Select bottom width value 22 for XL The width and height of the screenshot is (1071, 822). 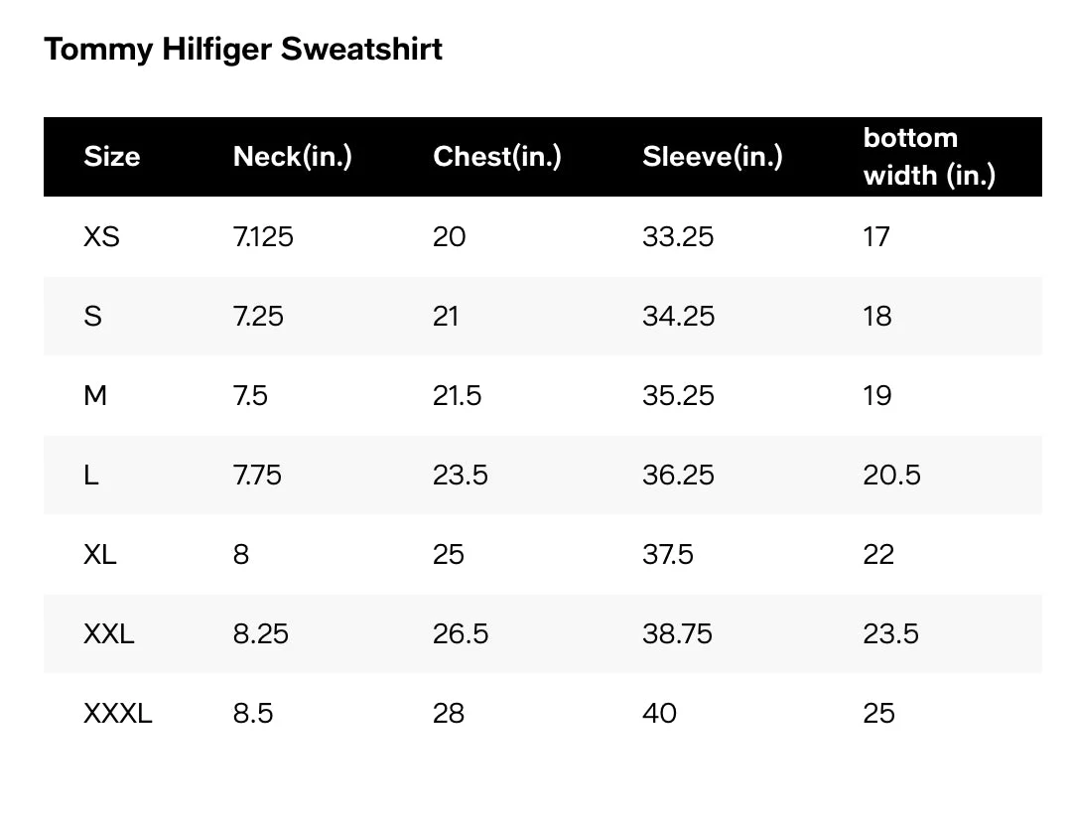[878, 554]
